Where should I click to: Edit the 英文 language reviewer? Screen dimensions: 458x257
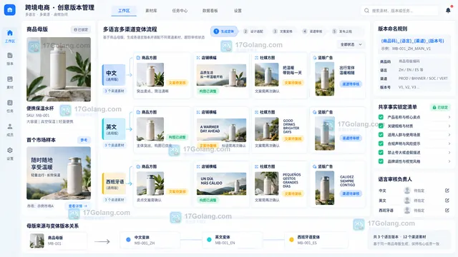tap(447, 201)
